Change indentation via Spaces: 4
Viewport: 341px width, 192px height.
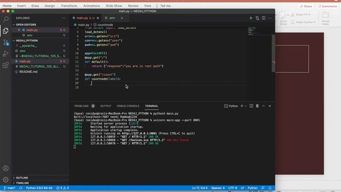click(x=218, y=188)
